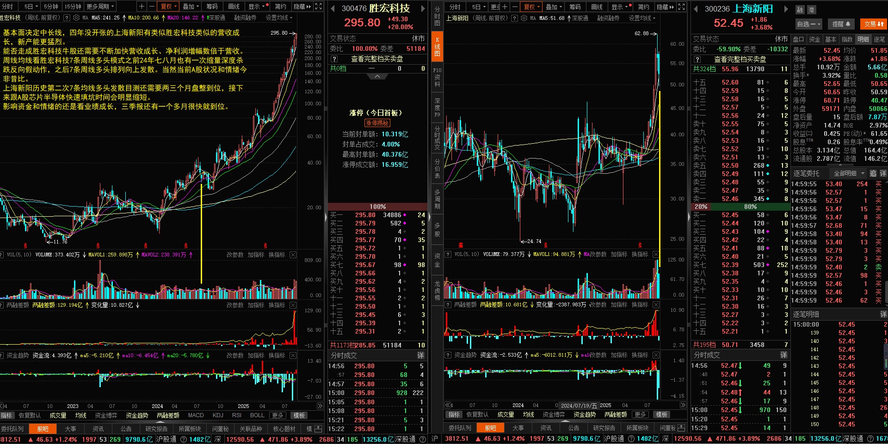Click 上海新阳 80% sell ratio bar
Screen dimensions: 888x444
click(x=750, y=207)
